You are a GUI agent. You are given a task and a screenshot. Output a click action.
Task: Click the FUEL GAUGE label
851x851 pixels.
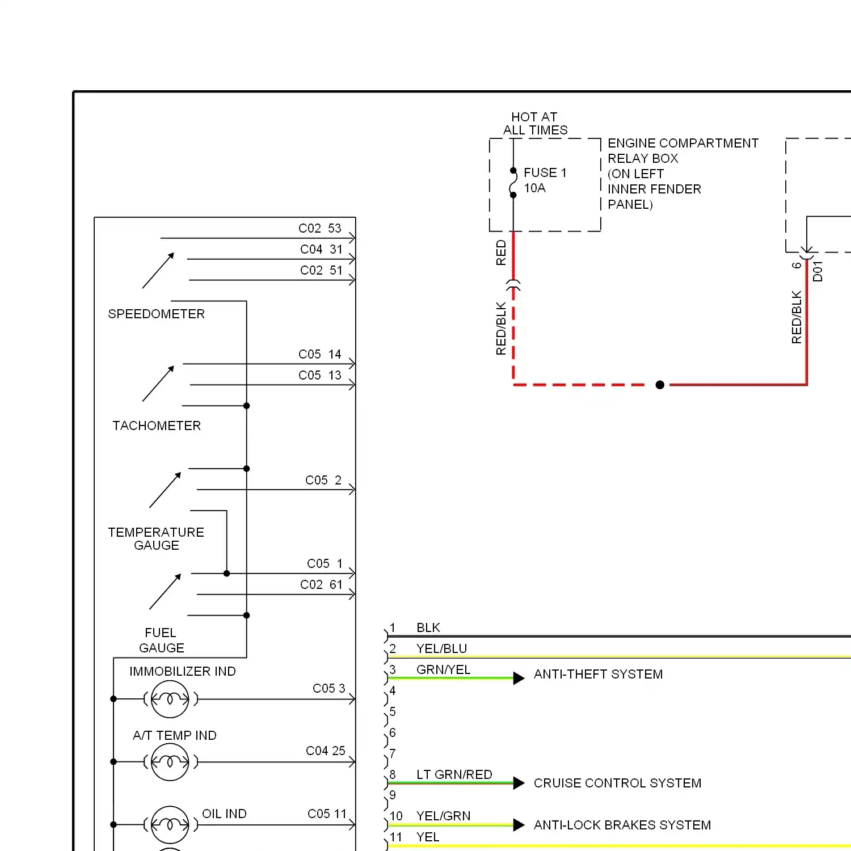pos(161,640)
